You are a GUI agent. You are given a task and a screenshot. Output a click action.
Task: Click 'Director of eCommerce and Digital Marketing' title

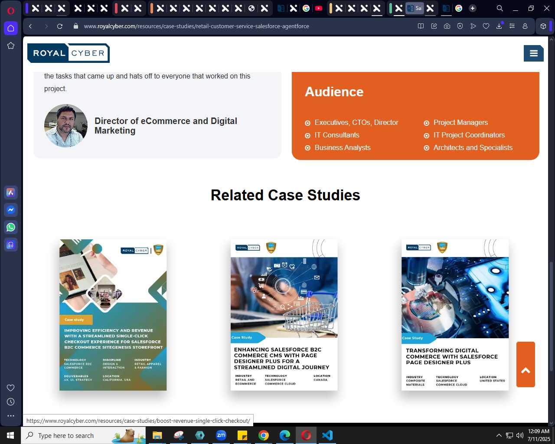[x=166, y=126]
